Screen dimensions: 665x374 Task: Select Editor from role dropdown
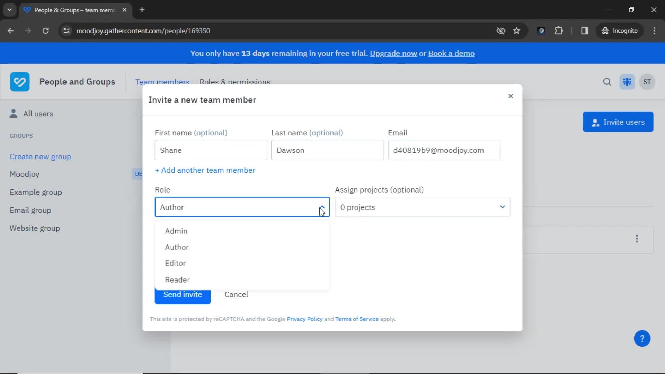(x=175, y=263)
